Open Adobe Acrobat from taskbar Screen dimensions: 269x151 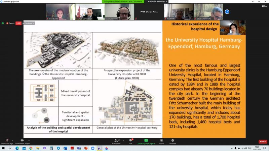(x=72, y=148)
